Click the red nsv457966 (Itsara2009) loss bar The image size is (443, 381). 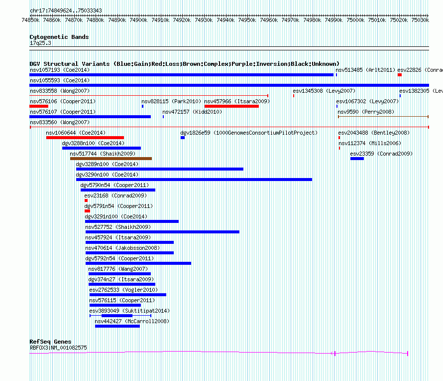coord(231,106)
